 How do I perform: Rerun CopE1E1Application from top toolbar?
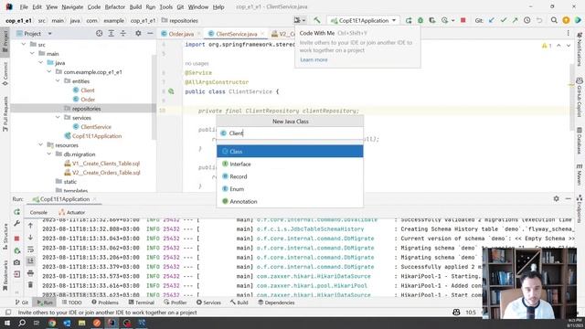409,20
